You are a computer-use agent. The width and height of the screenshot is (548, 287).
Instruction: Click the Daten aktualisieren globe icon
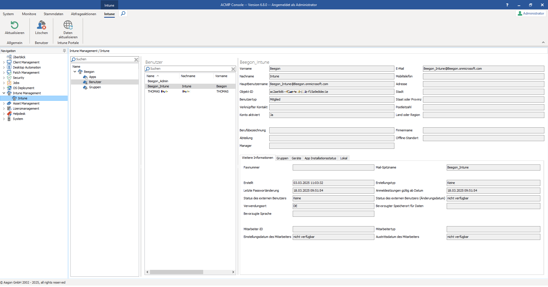tap(68, 25)
